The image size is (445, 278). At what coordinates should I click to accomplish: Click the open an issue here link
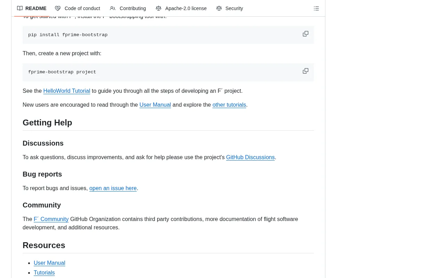coord(113,188)
